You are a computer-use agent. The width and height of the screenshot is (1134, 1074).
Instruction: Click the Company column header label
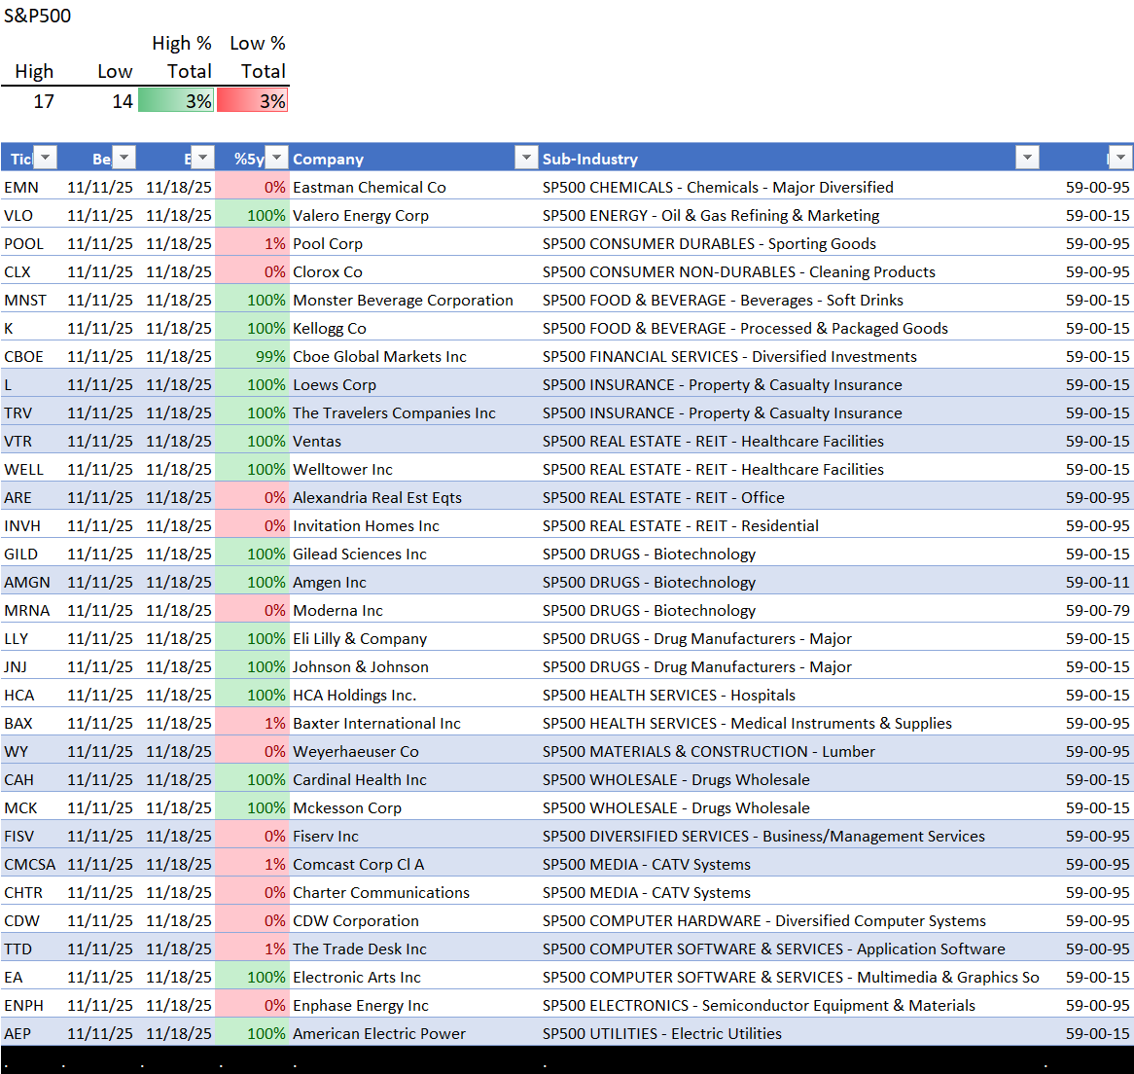tap(329, 160)
